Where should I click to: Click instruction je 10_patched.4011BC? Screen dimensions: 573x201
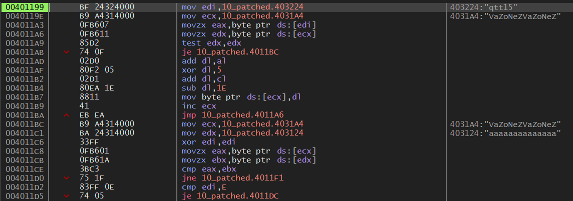[230, 52]
